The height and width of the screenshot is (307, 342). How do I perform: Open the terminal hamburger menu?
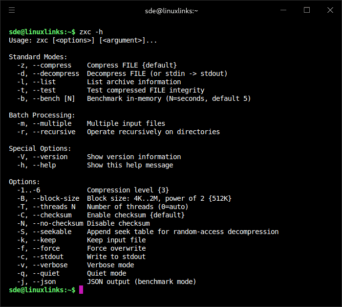12,10
